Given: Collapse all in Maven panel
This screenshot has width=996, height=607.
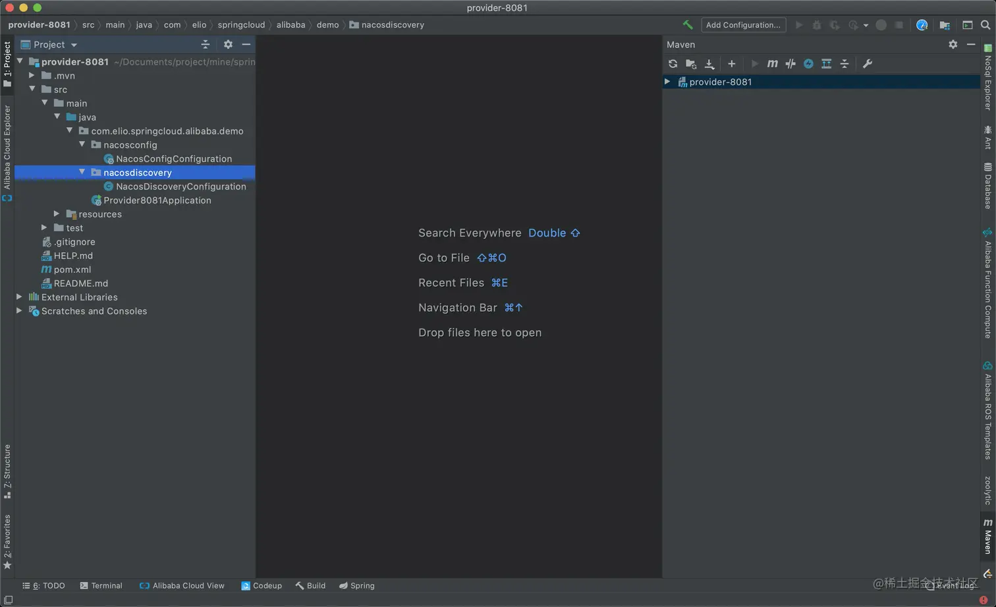Looking at the screenshot, I should 844,64.
